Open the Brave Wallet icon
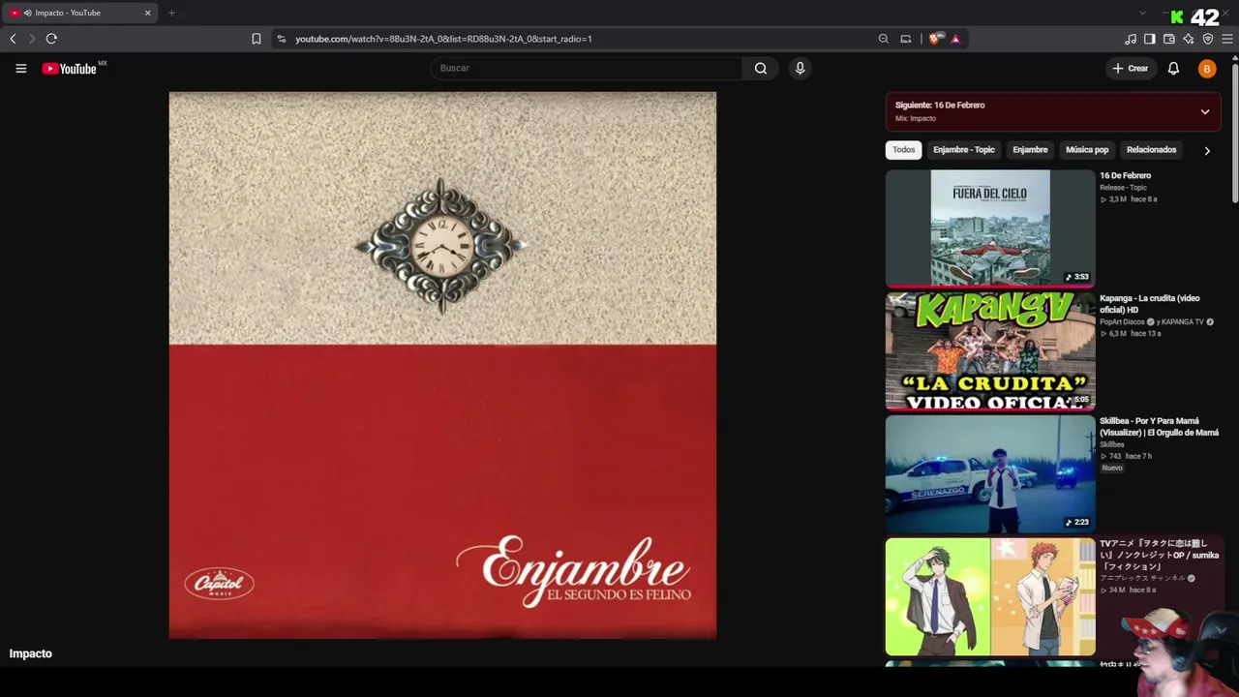The height and width of the screenshot is (697, 1239). pyautogui.click(x=1169, y=39)
